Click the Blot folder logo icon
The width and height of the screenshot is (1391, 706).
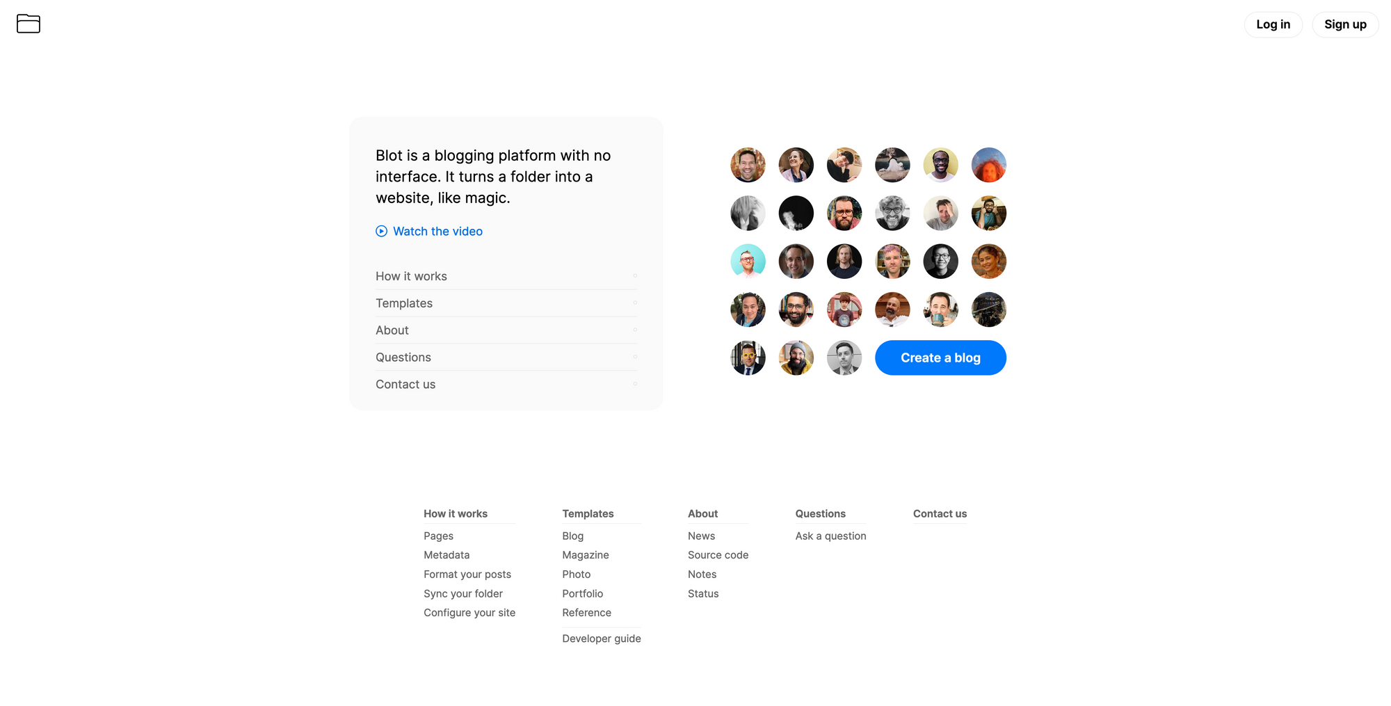29,24
